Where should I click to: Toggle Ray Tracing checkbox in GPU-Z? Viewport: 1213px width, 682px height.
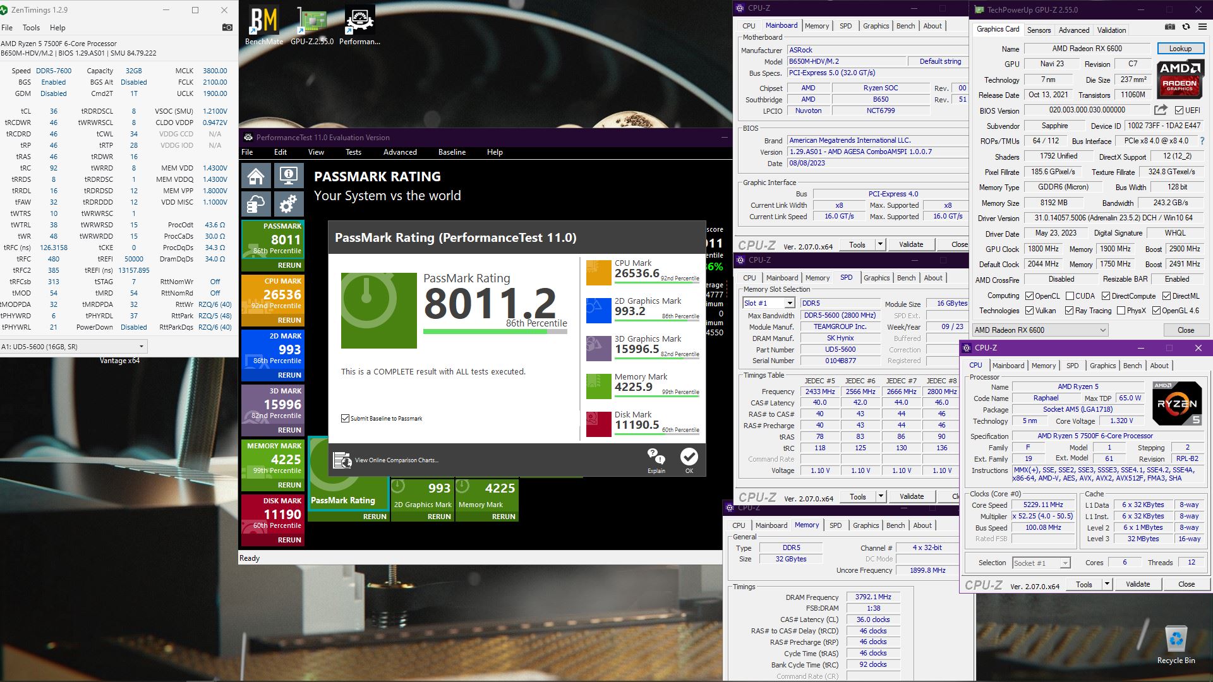coord(1069,311)
